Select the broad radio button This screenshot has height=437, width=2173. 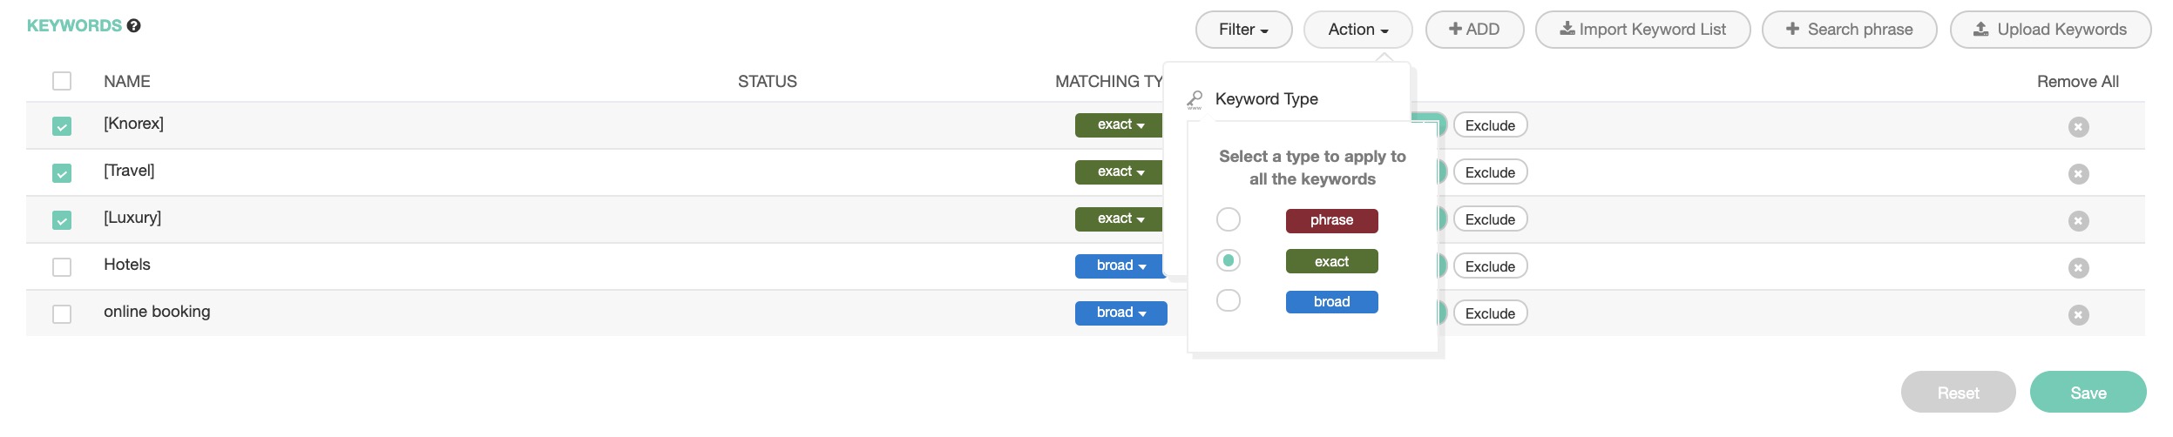point(1229,301)
